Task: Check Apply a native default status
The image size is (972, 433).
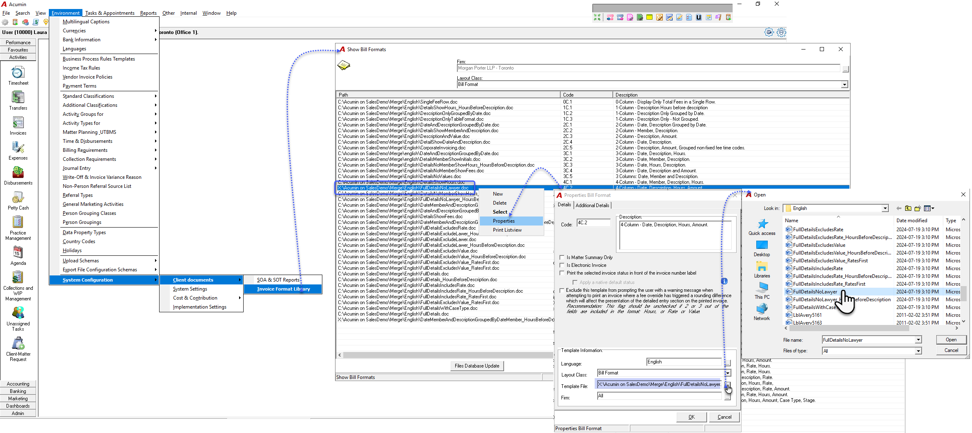Action: click(x=575, y=282)
